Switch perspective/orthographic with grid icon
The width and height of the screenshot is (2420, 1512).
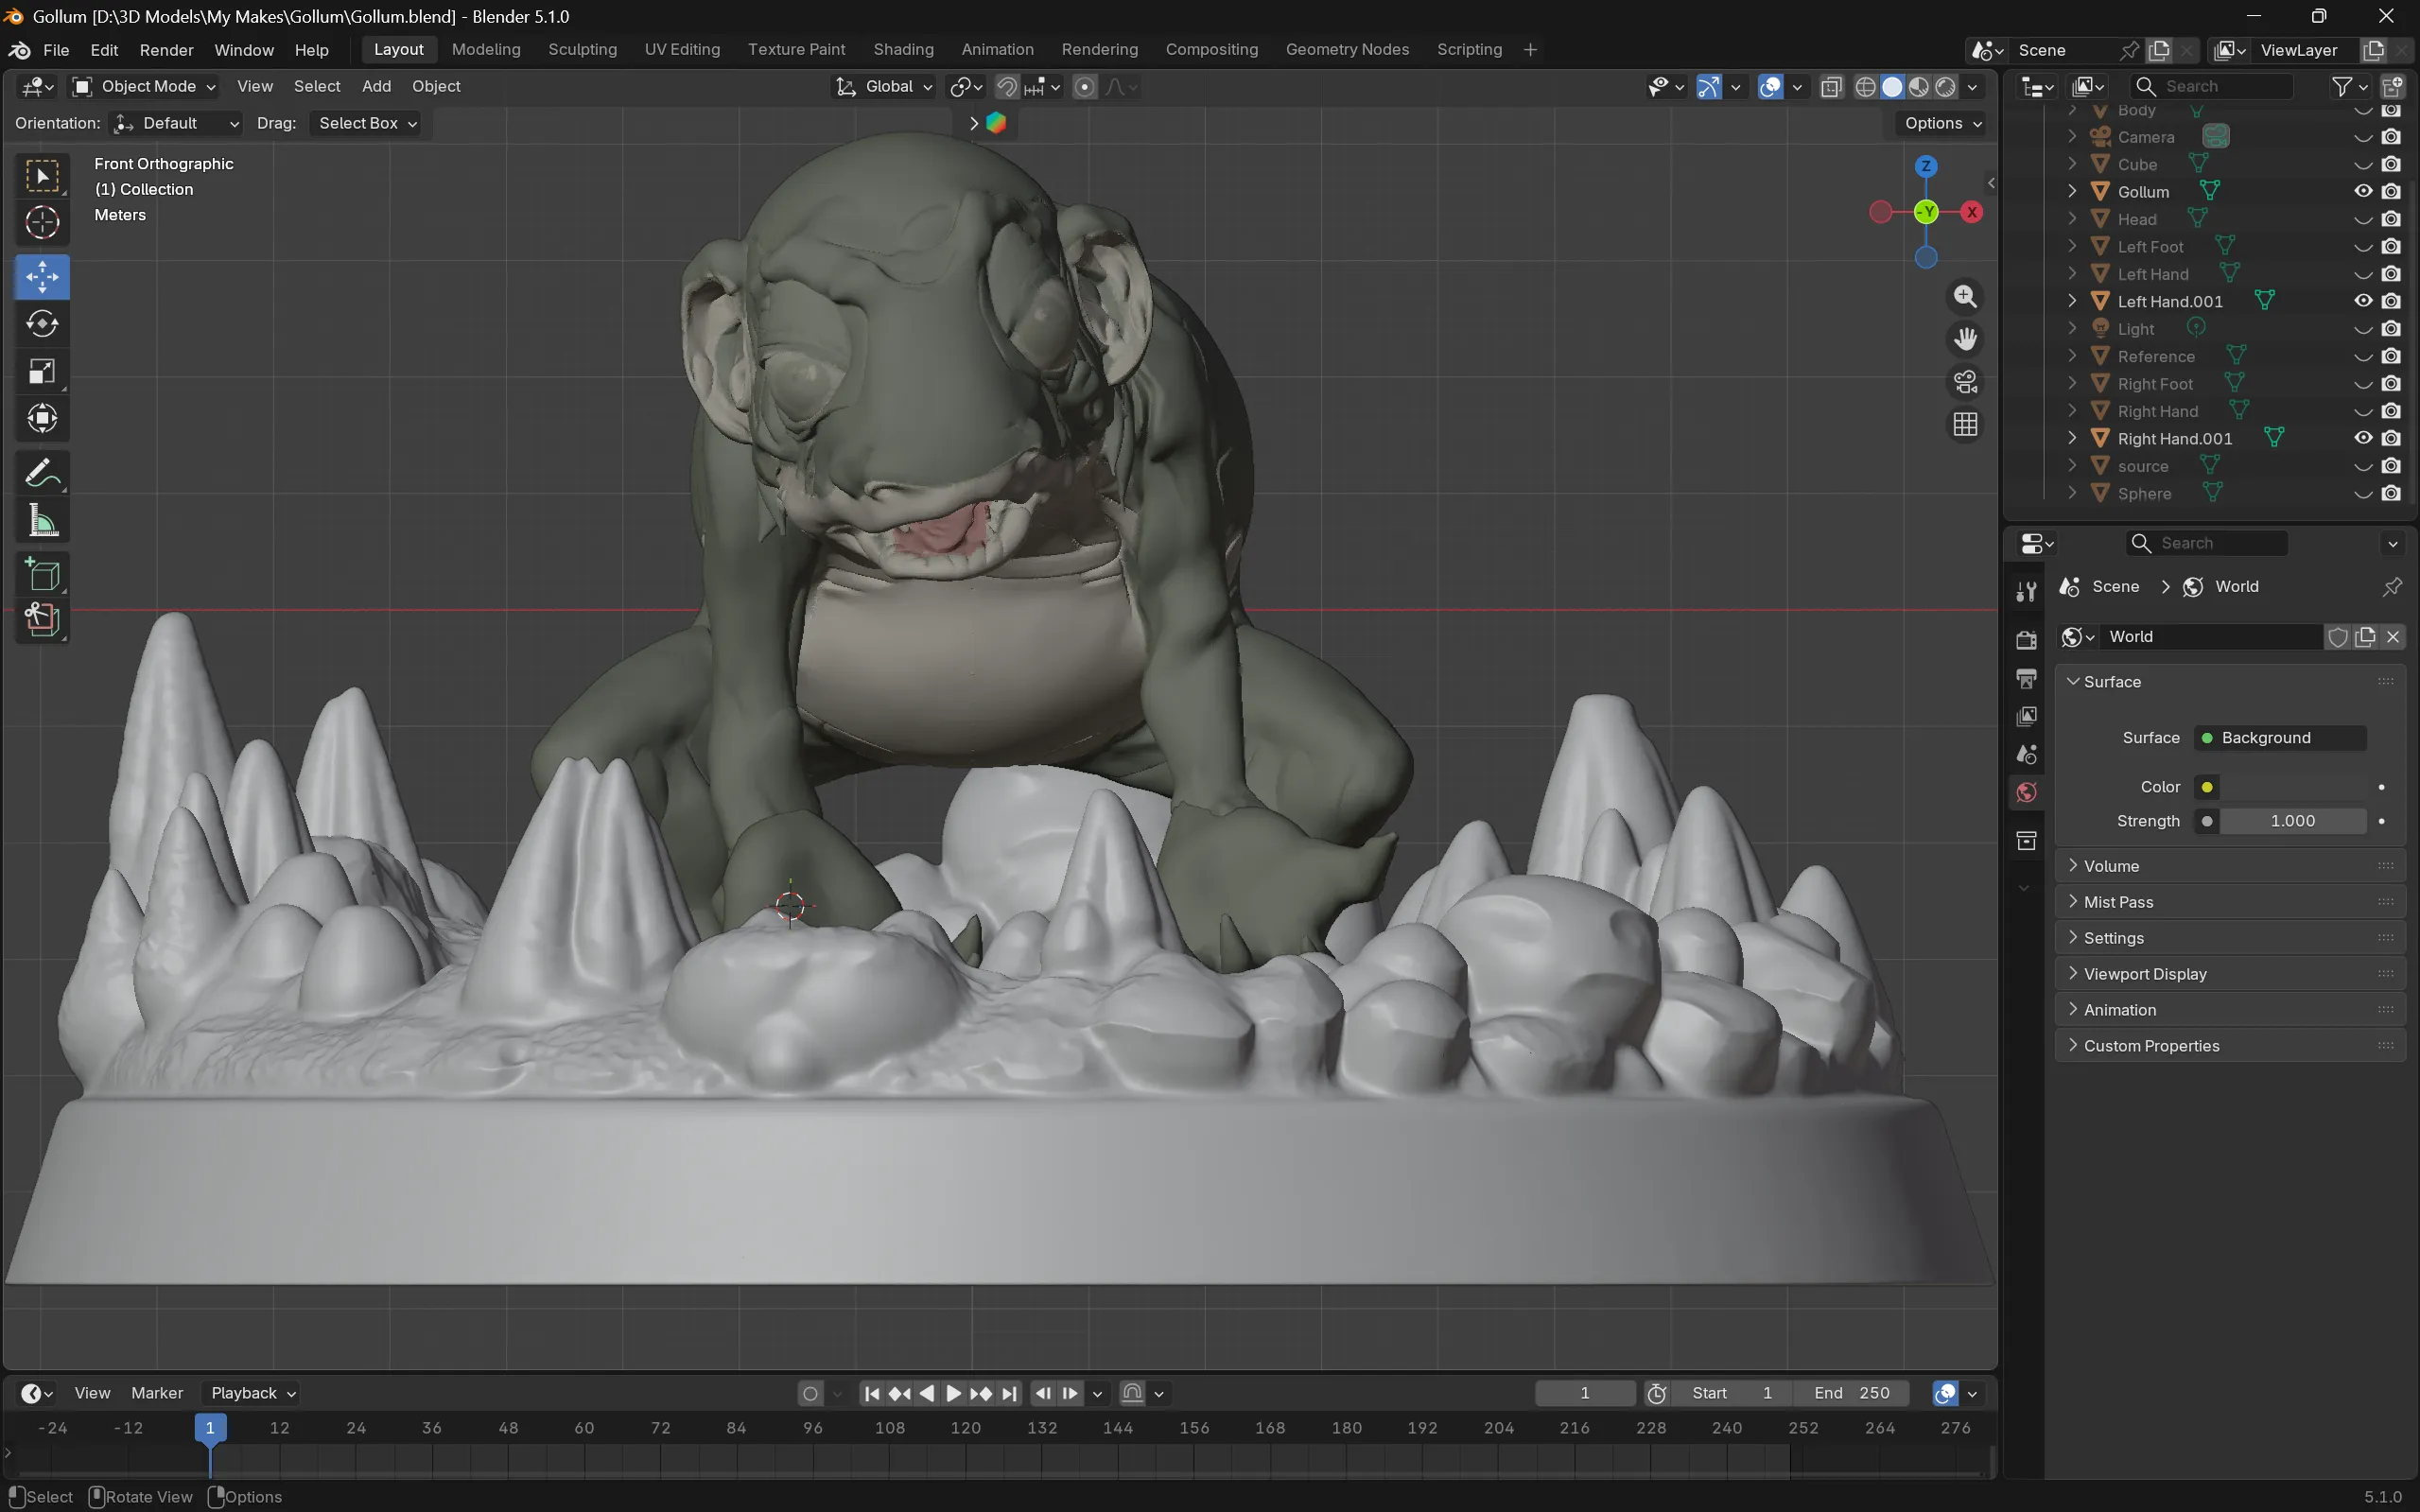pyautogui.click(x=1965, y=425)
